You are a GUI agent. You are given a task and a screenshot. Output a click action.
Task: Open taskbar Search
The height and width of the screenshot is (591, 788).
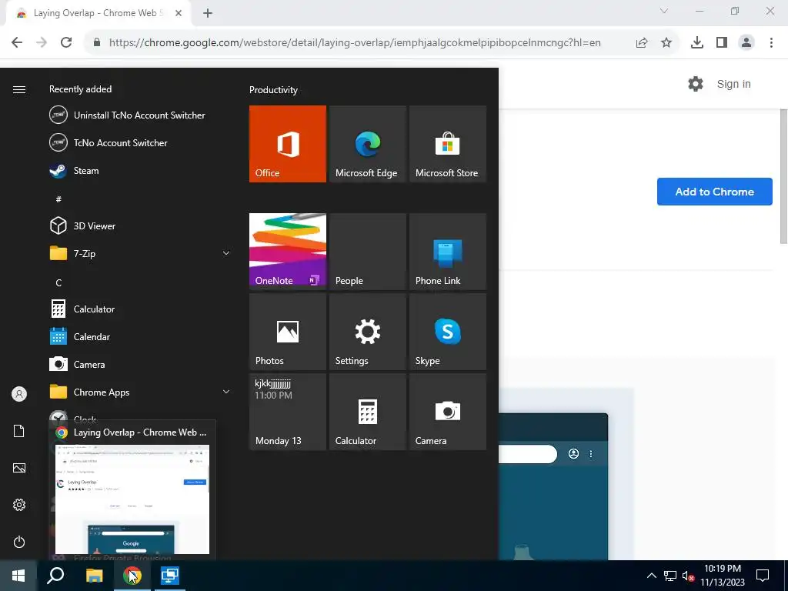[55, 576]
